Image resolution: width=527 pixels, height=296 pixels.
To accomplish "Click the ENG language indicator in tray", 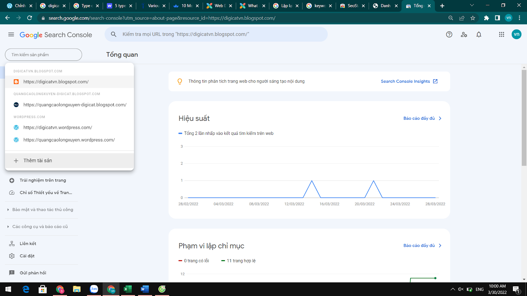I will 480,289.
